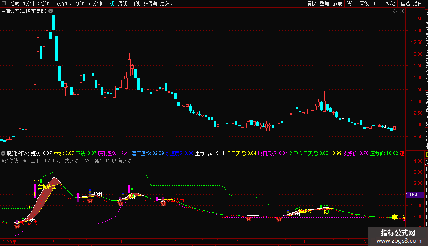Click the 复权 adjustment button
Viewport: 428px width, 246px height.
pos(311,3)
